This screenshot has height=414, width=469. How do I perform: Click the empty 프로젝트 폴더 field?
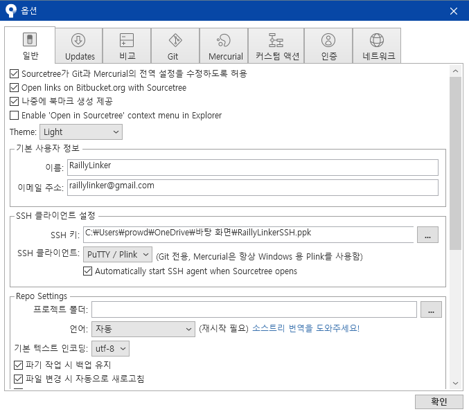[x=254, y=309]
